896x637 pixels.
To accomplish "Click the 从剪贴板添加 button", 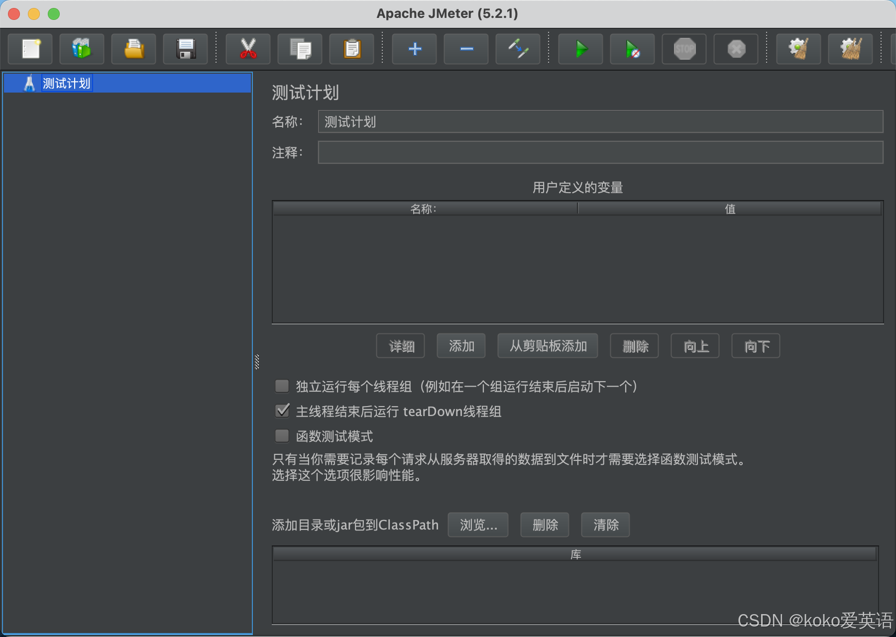I will (548, 346).
